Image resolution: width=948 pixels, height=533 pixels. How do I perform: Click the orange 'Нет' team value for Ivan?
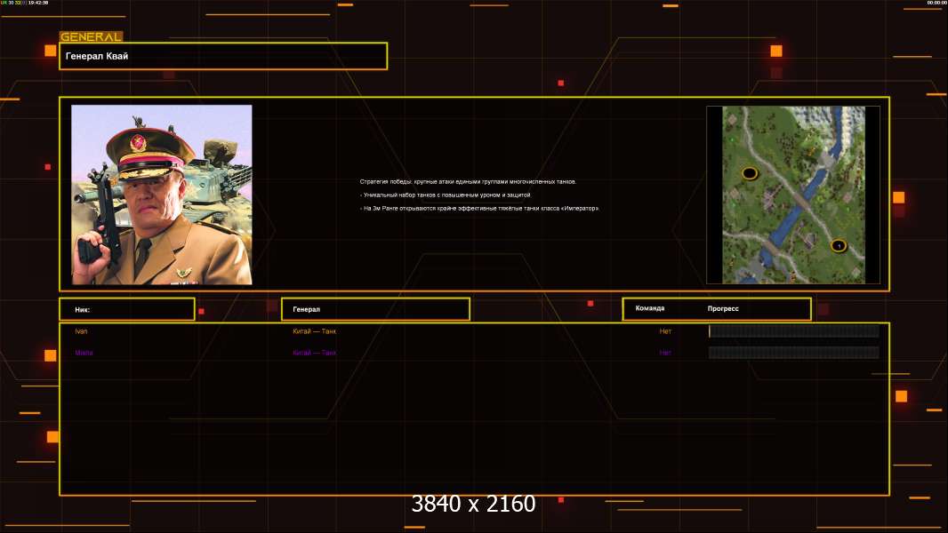pos(665,331)
